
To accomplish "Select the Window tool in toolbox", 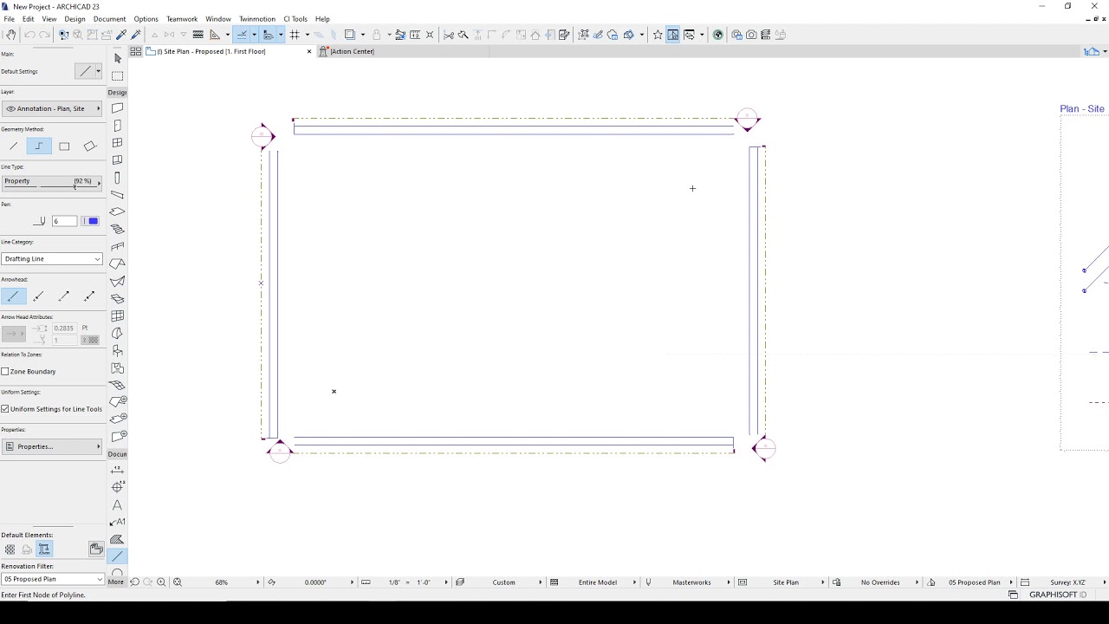I will click(118, 143).
